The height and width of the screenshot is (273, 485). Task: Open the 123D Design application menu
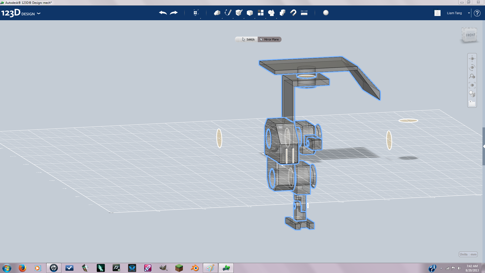[21, 13]
